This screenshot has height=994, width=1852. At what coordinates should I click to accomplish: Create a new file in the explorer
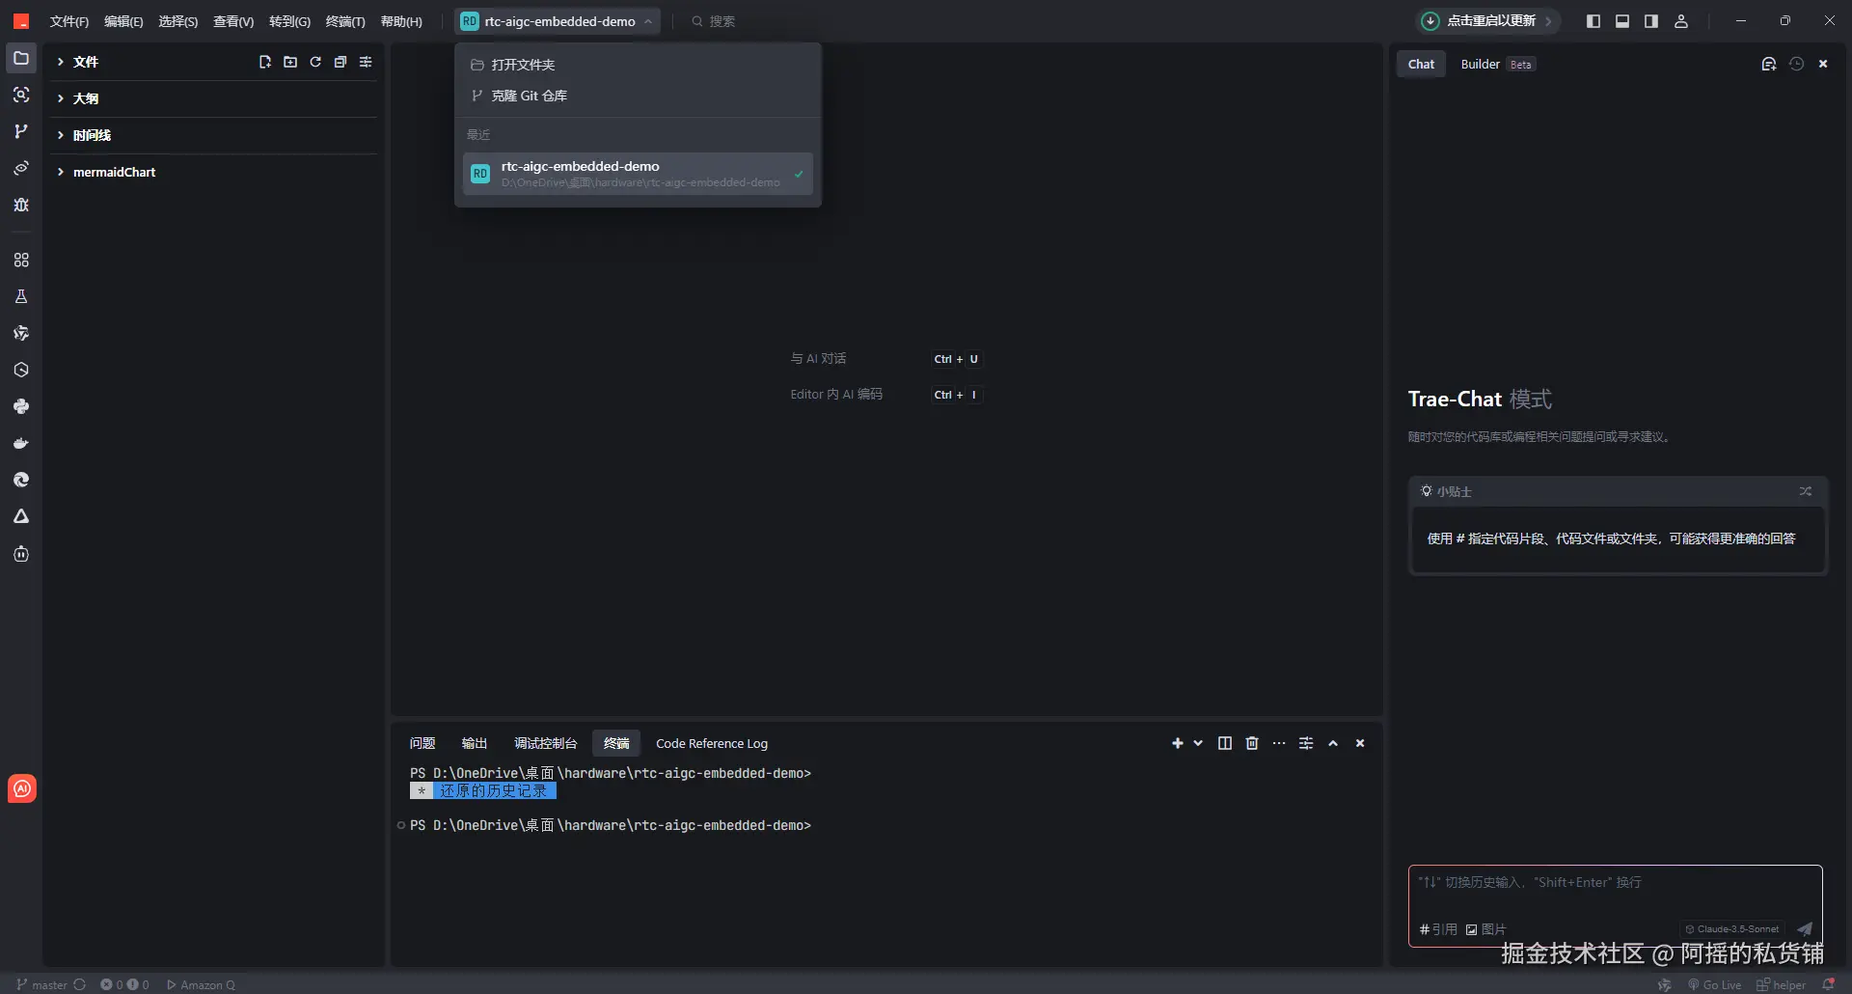tap(265, 62)
